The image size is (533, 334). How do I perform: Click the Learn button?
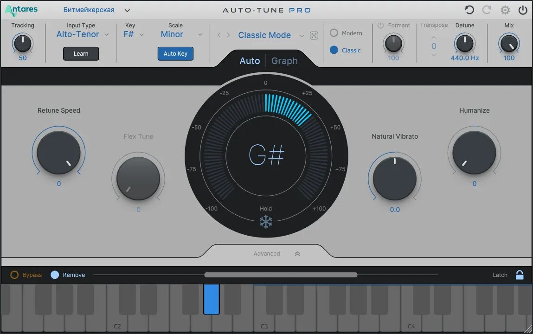coord(81,54)
